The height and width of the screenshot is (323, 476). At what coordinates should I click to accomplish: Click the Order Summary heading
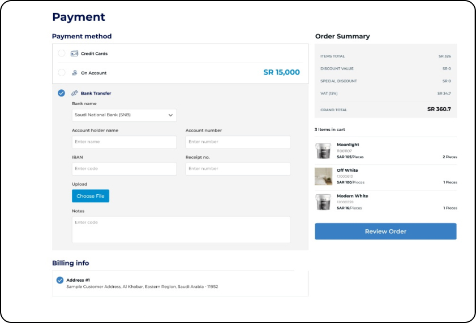pyautogui.click(x=342, y=36)
